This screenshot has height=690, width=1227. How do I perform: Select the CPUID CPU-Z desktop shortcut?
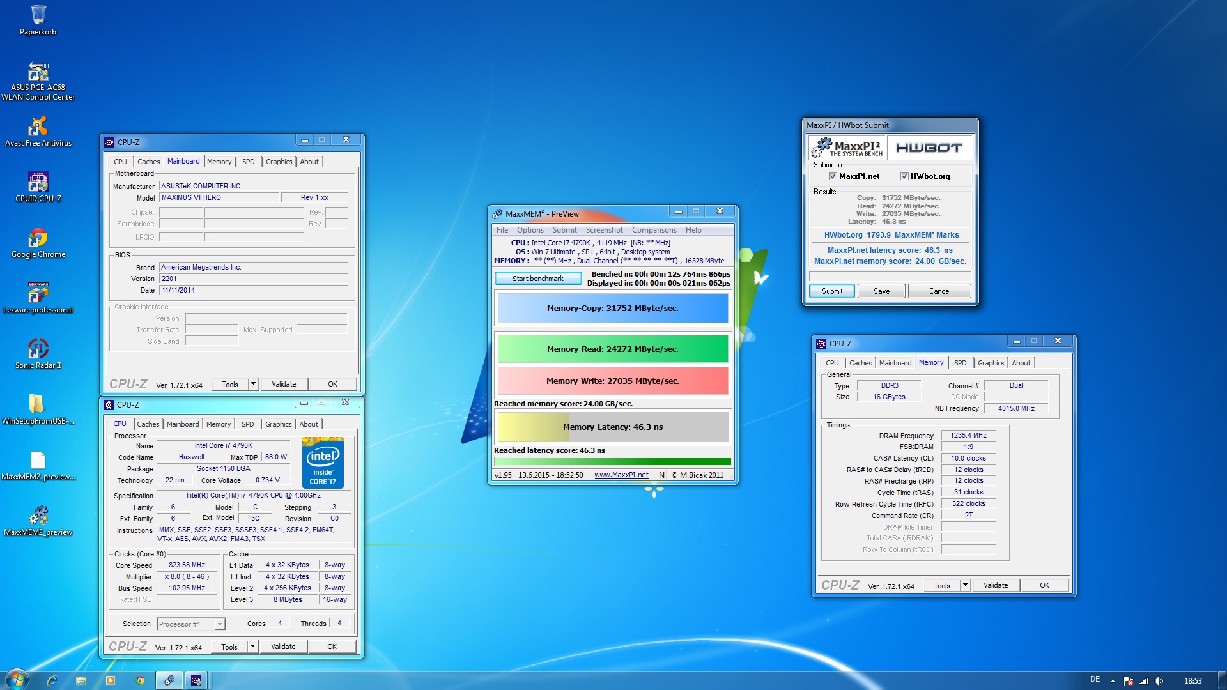[x=38, y=187]
